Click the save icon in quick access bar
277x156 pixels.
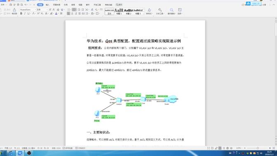[x=11, y=5]
